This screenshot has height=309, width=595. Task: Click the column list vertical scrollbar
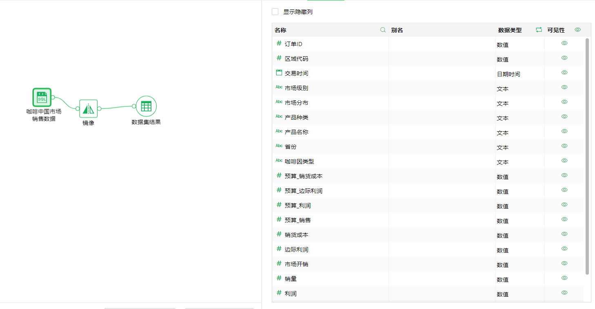(x=587, y=155)
